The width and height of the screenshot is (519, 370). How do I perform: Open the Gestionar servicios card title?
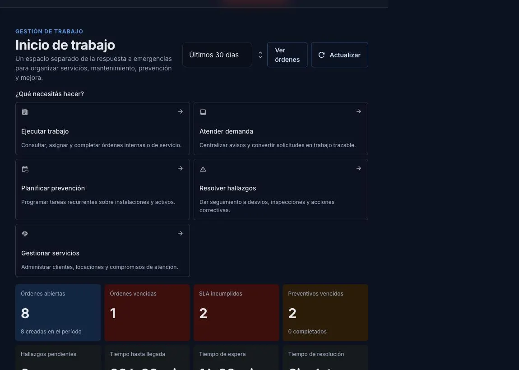click(50, 253)
